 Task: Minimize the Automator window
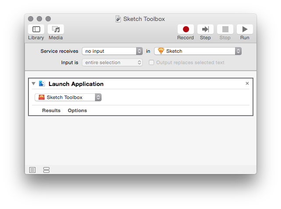(39, 19)
